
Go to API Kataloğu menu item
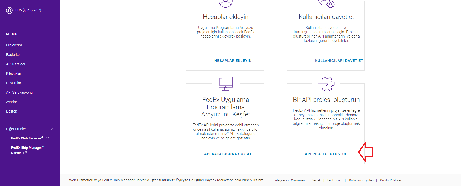(16, 64)
